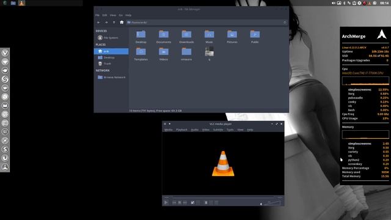Open Tools menu in VLC
Image resolution: width=391 pixels, height=220 pixels.
tap(230, 130)
